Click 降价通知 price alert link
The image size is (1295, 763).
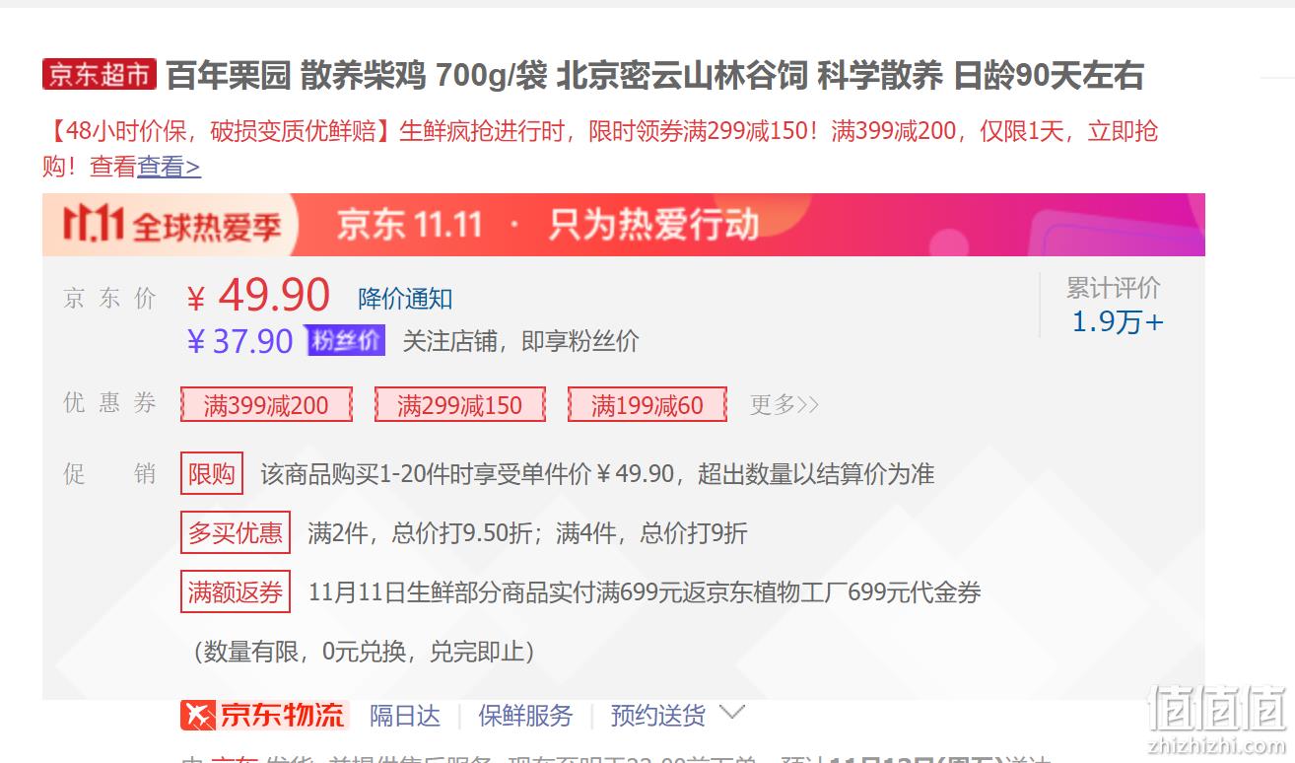tap(405, 299)
